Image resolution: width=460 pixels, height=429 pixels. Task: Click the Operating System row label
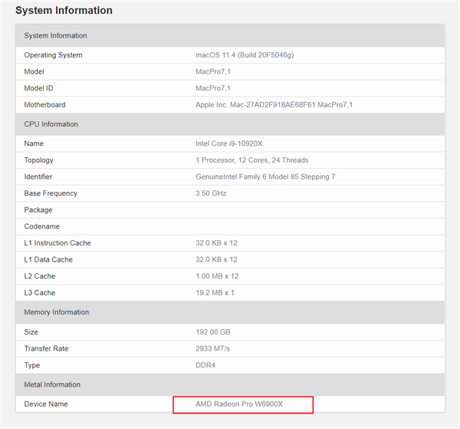click(53, 55)
